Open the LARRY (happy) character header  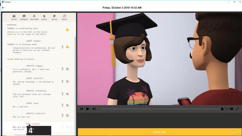tap(34, 41)
